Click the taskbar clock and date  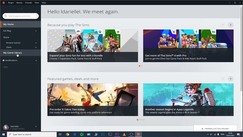(230, 134)
